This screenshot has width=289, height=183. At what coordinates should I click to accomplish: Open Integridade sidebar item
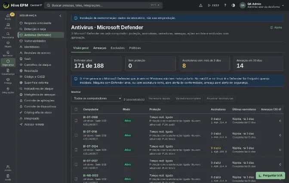(x=41, y=119)
